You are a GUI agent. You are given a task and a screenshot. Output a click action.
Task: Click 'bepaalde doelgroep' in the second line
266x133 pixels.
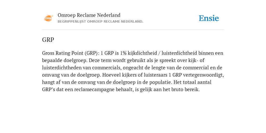point(65,60)
